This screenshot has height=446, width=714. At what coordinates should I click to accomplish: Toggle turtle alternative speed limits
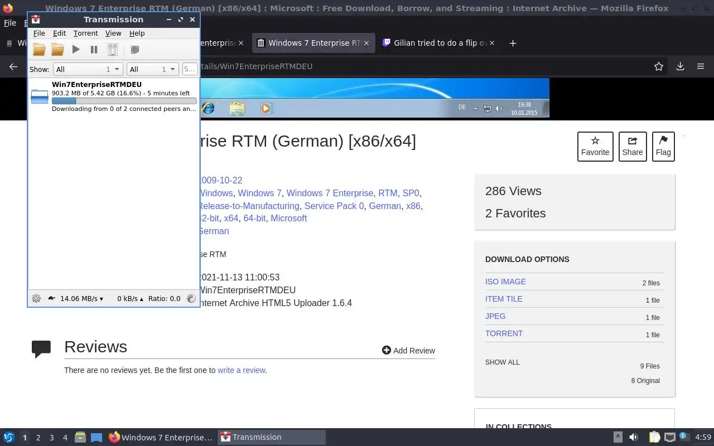point(51,298)
